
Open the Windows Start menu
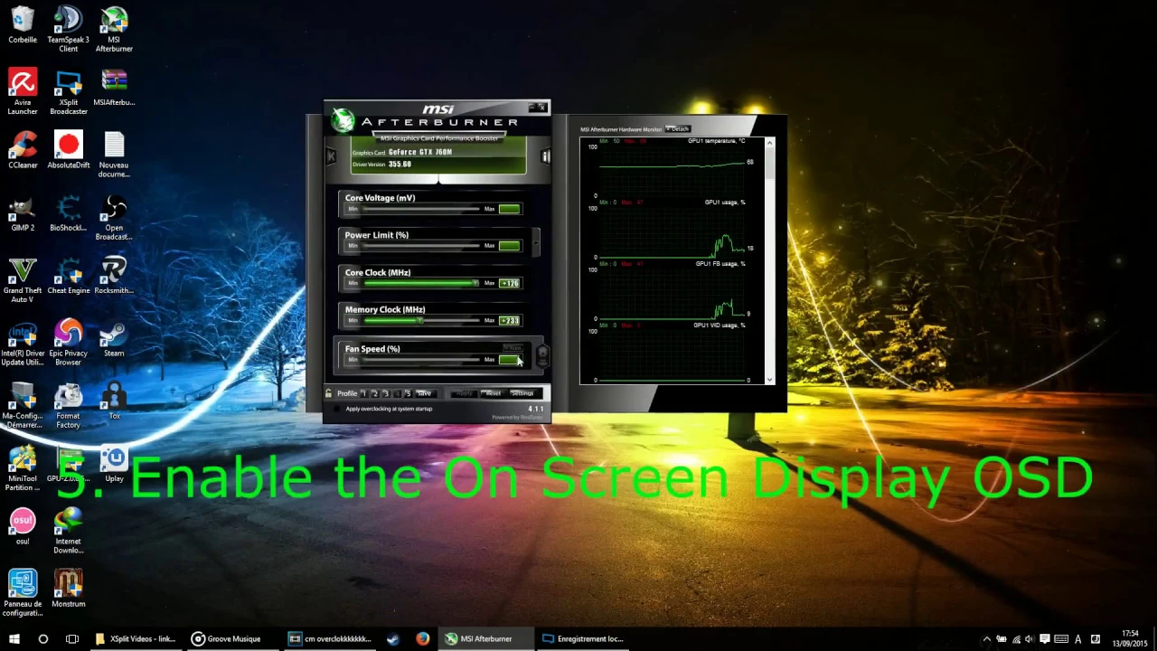14,638
